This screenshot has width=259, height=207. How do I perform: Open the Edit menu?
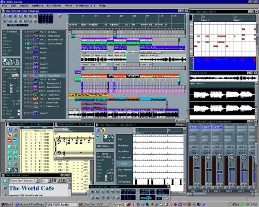tap(13, 6)
